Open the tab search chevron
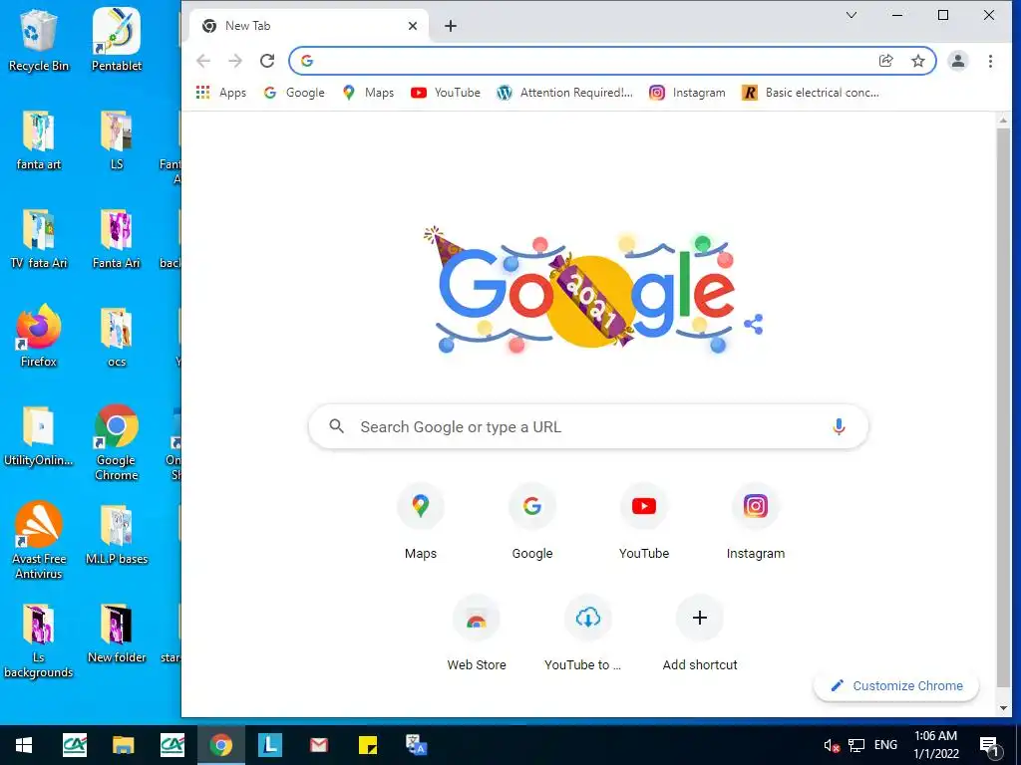This screenshot has width=1021, height=765. 851,15
